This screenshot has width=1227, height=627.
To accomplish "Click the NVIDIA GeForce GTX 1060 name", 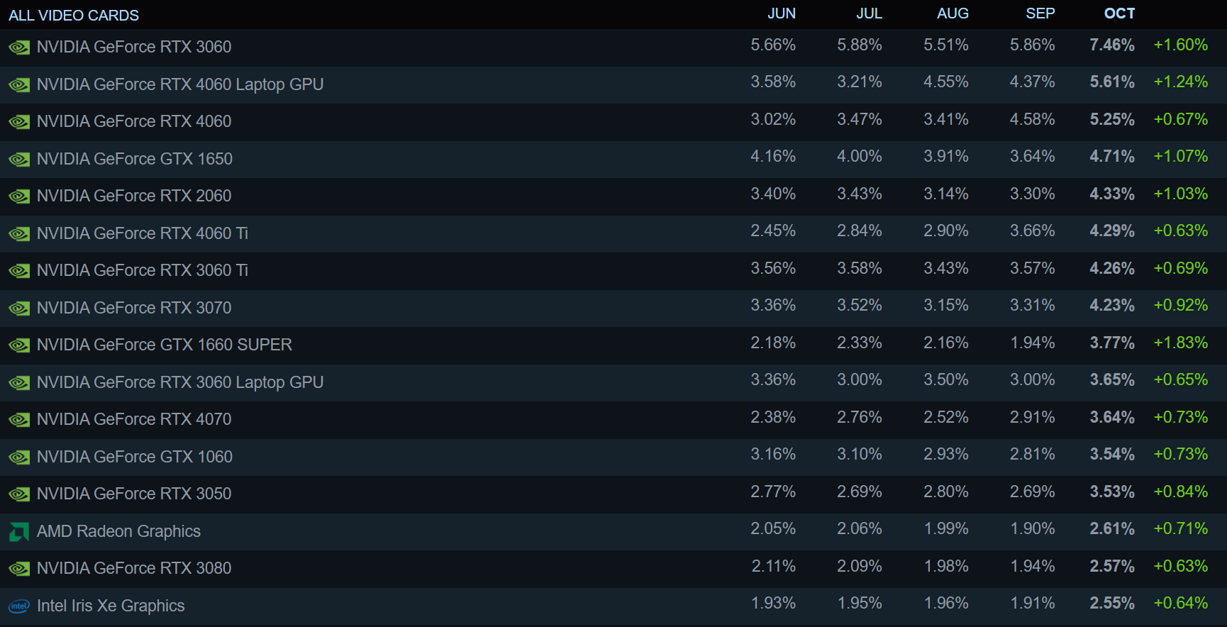I will point(135,457).
